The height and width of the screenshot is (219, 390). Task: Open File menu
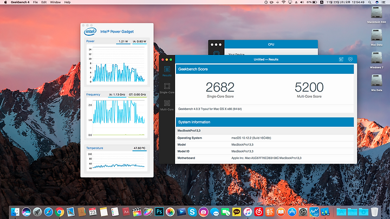(35, 2)
